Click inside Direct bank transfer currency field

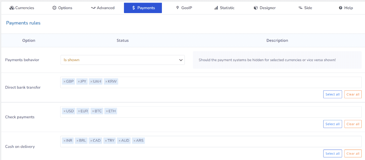coord(211,82)
